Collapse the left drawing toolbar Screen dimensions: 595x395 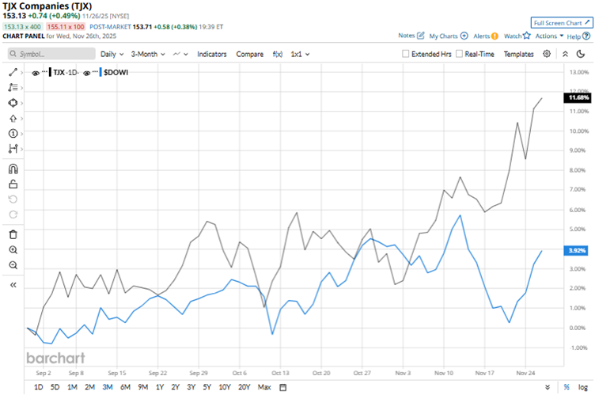point(13,285)
